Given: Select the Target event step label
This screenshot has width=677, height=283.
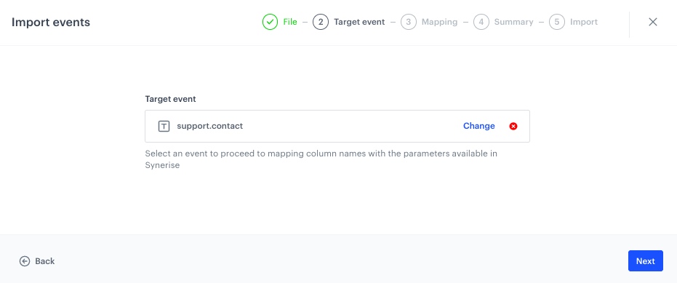Looking at the screenshot, I should coord(359,22).
